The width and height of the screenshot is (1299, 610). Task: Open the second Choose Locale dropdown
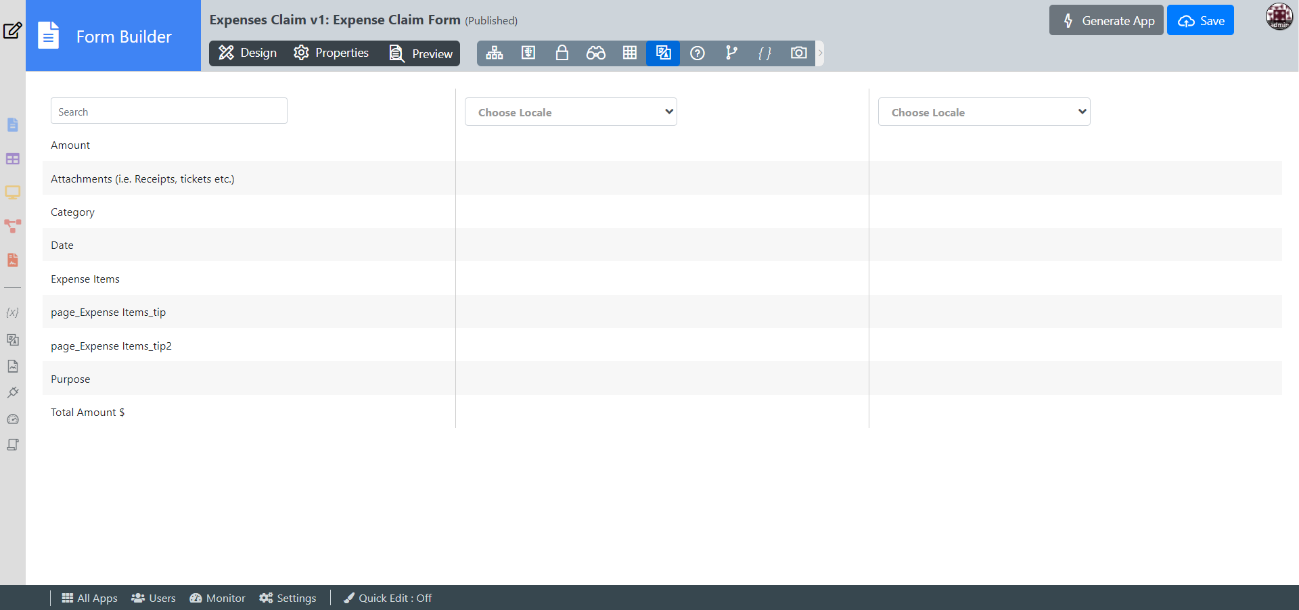pyautogui.click(x=984, y=112)
